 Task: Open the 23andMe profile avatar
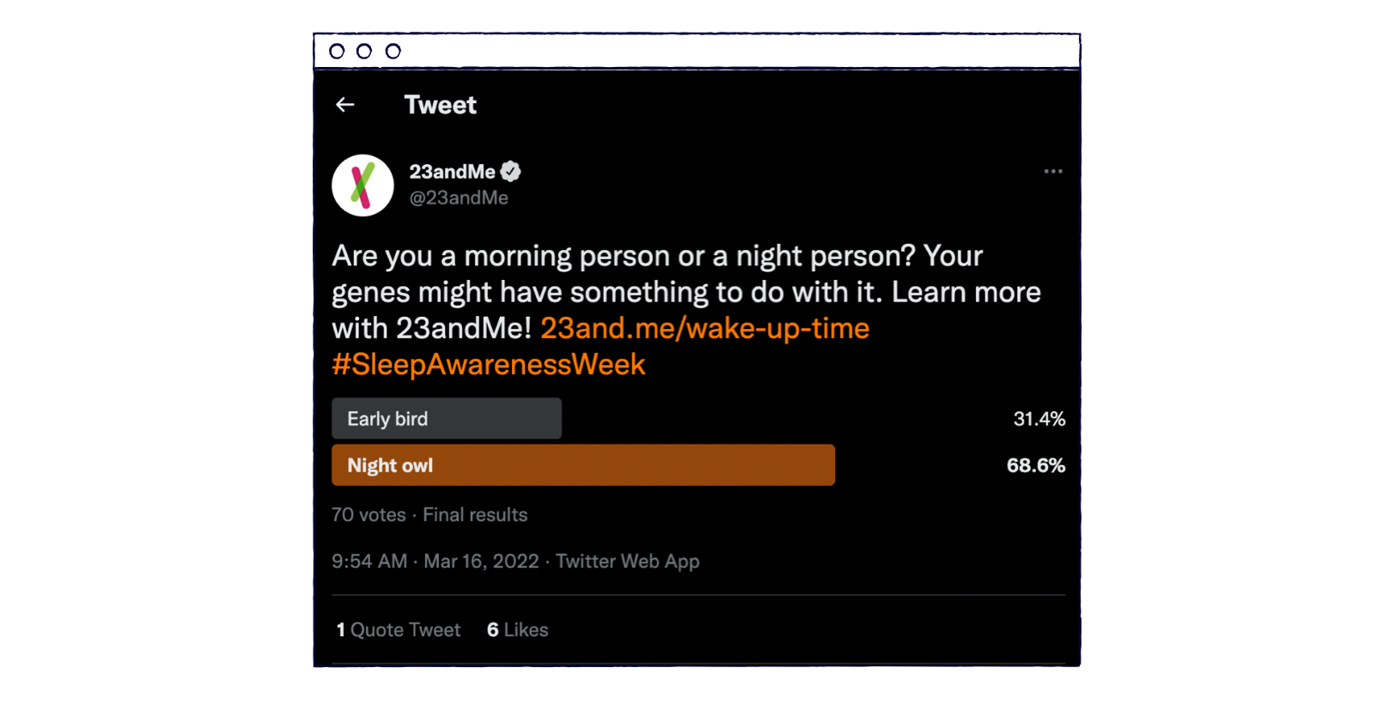(362, 185)
